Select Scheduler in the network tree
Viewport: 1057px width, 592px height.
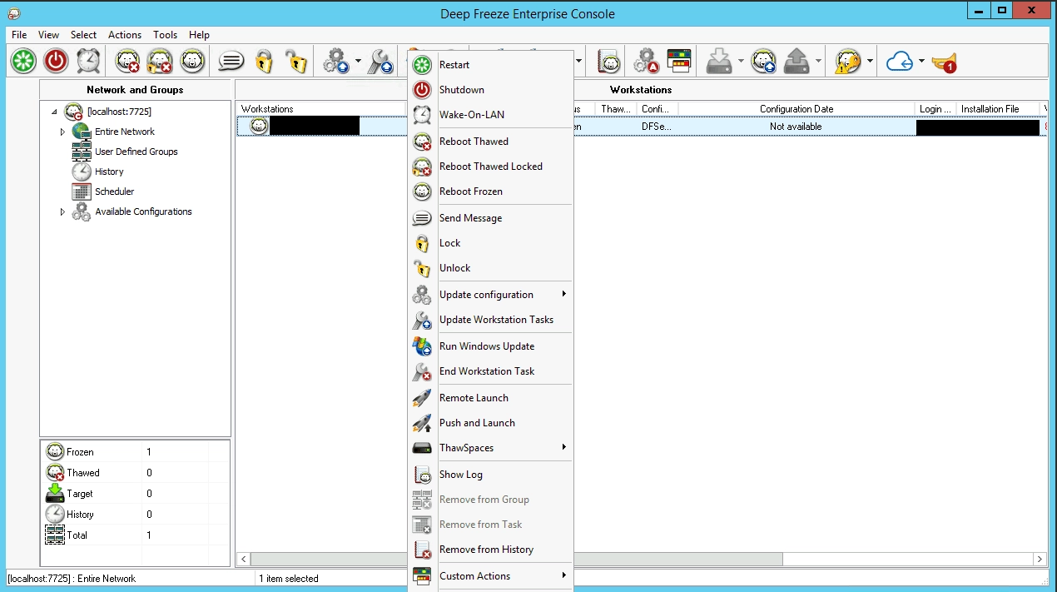point(115,192)
